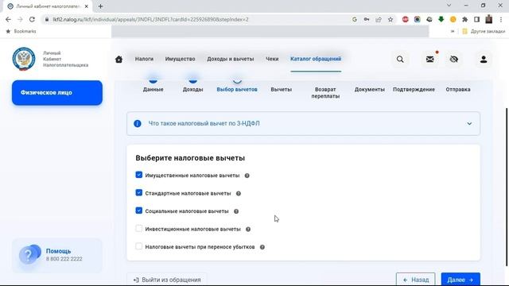Open the Chrome three-dot menu
The image size is (509, 286).
tap(501, 19)
